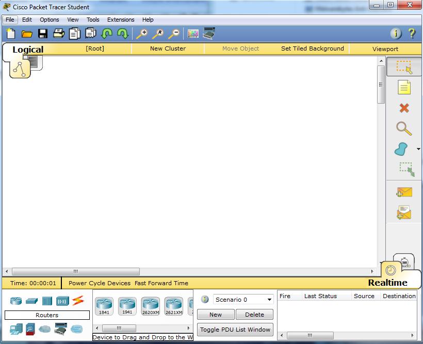This screenshot has height=344, width=423.
Task: Open the Drawing Palette icon
Action: click(x=193, y=34)
